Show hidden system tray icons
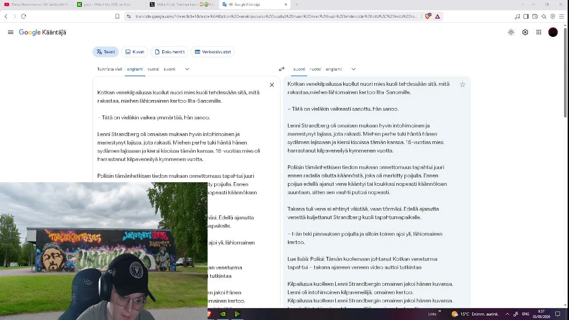The width and height of the screenshot is (569, 320). click(x=507, y=314)
